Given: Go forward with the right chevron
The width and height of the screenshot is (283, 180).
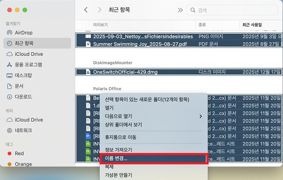Looking at the screenshot, I should (x=99, y=10).
